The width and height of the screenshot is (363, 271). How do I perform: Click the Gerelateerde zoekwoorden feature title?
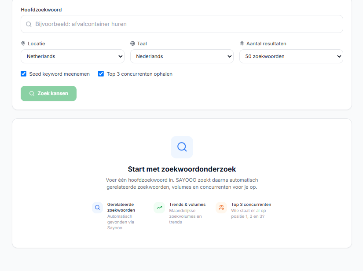pyautogui.click(x=121, y=207)
